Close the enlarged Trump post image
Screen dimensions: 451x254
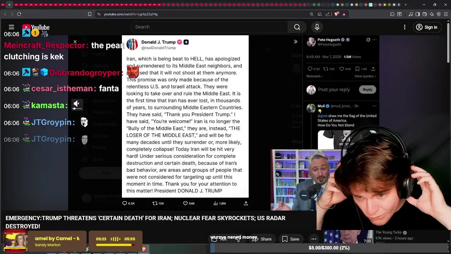pos(75,42)
